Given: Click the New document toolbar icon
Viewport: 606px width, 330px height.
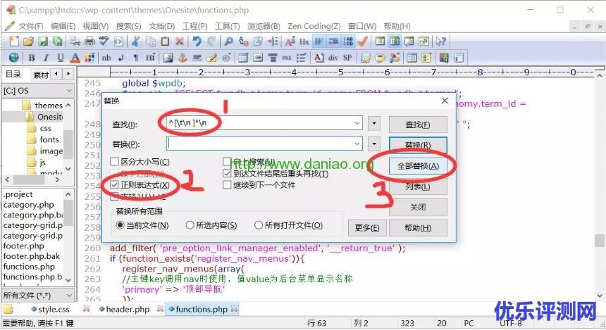Looking at the screenshot, I should [x=14, y=42].
